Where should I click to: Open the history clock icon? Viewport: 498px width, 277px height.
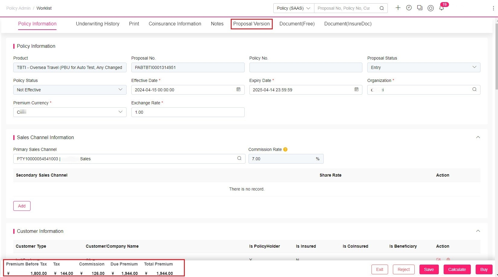pyautogui.click(x=409, y=8)
